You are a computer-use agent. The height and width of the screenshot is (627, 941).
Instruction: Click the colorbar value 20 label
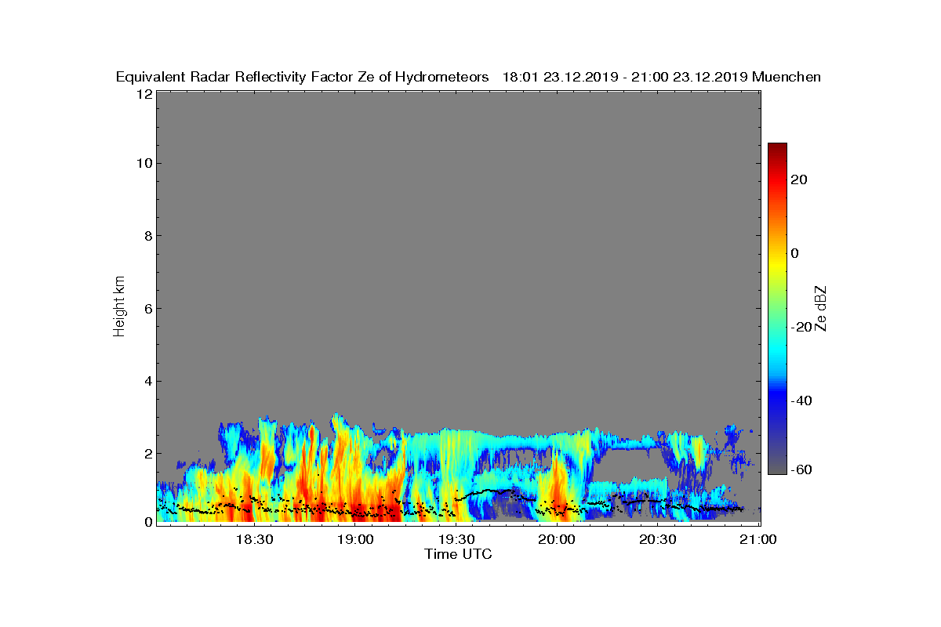(x=800, y=179)
